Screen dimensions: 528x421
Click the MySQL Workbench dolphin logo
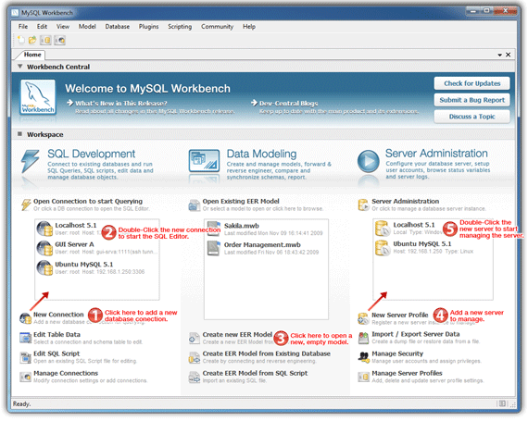tap(38, 97)
